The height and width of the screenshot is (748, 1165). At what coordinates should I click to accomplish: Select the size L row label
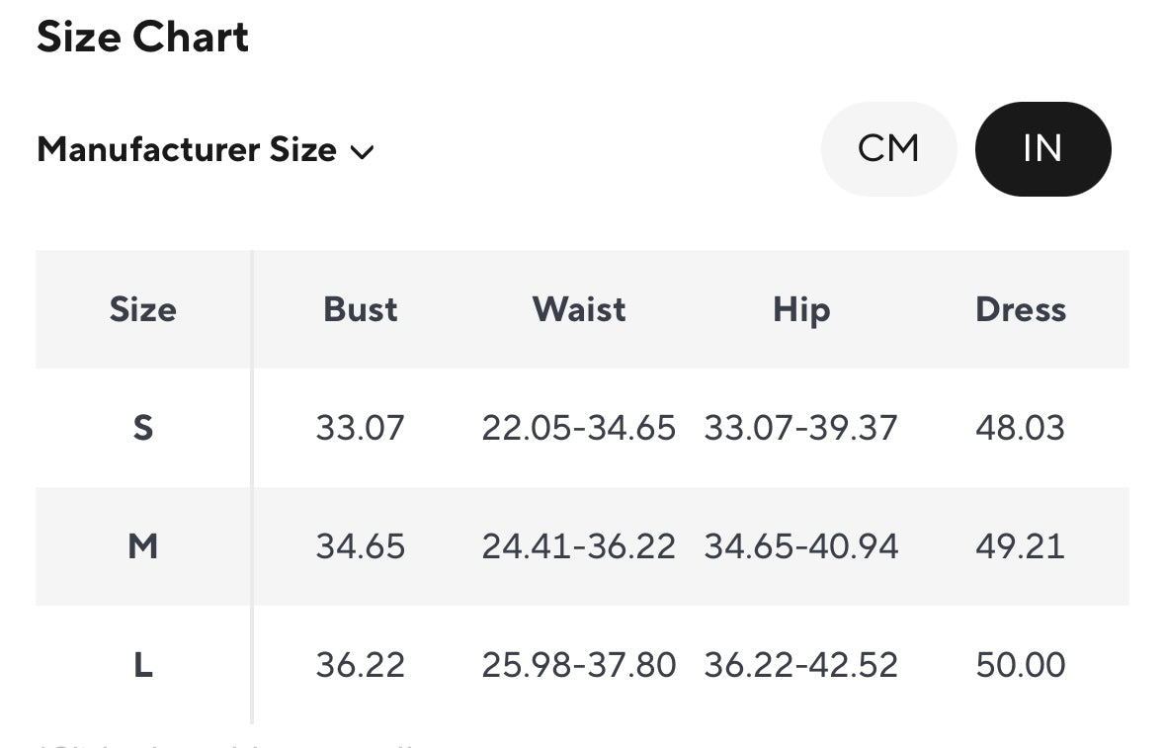[143, 665]
